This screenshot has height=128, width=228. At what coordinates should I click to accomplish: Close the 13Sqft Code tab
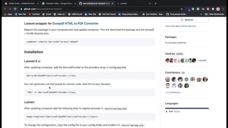pyautogui.click(x=38, y=4)
